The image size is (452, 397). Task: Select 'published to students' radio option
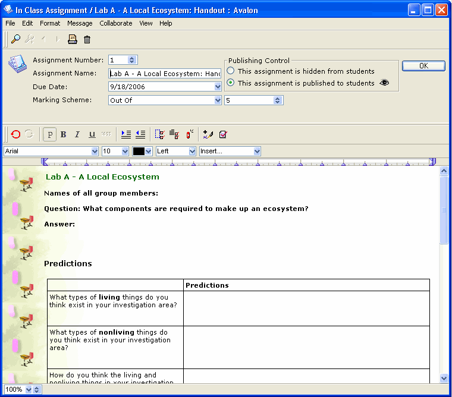231,83
